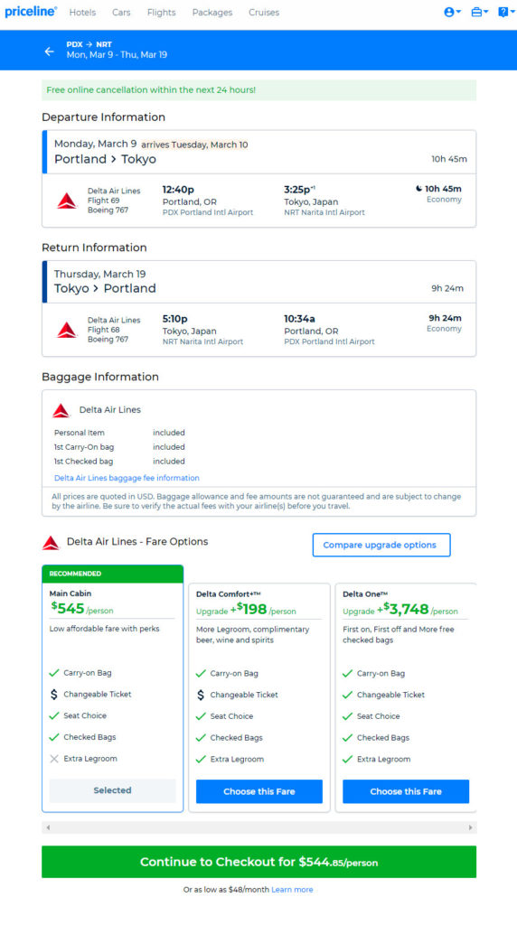This screenshot has width=517, height=925.
Task: Click right arrow of fare options scrollbar
Action: point(470,827)
